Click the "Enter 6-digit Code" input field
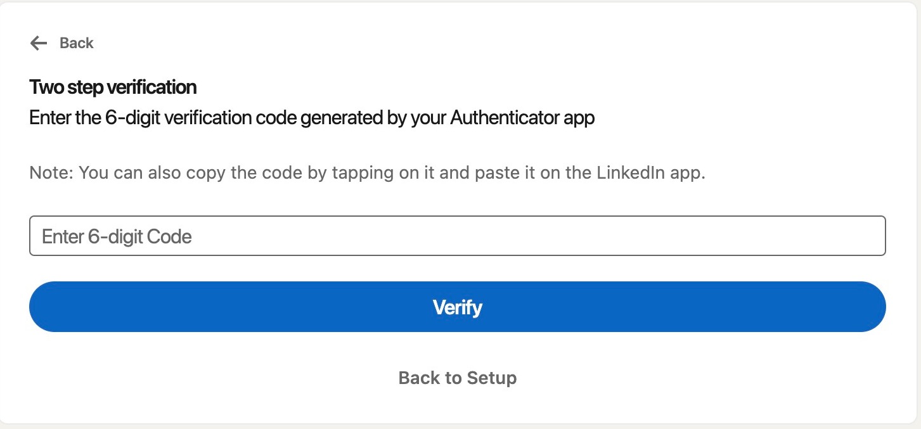Viewport: 921px width, 429px height. click(x=457, y=236)
